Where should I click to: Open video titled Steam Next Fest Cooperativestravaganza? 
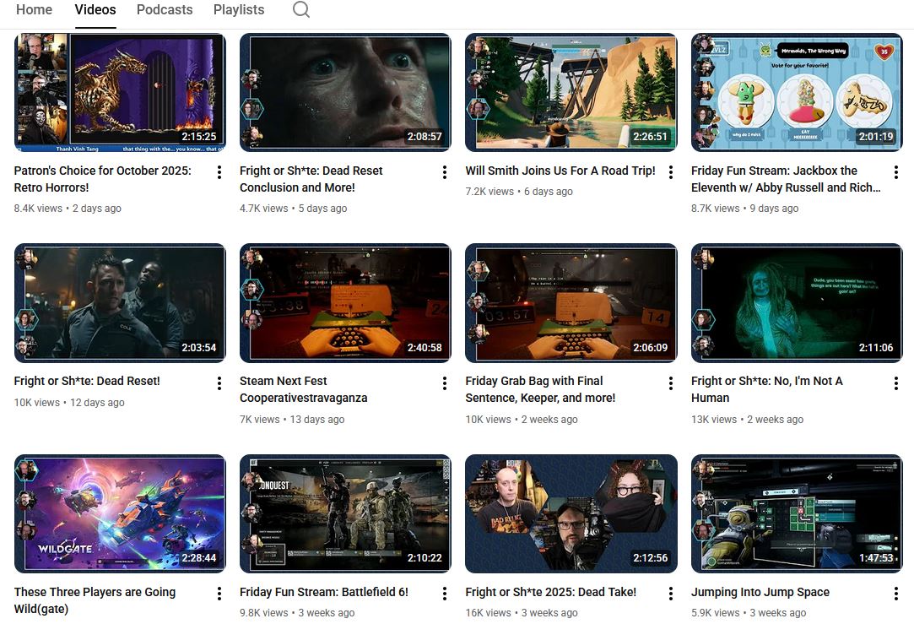pos(303,389)
